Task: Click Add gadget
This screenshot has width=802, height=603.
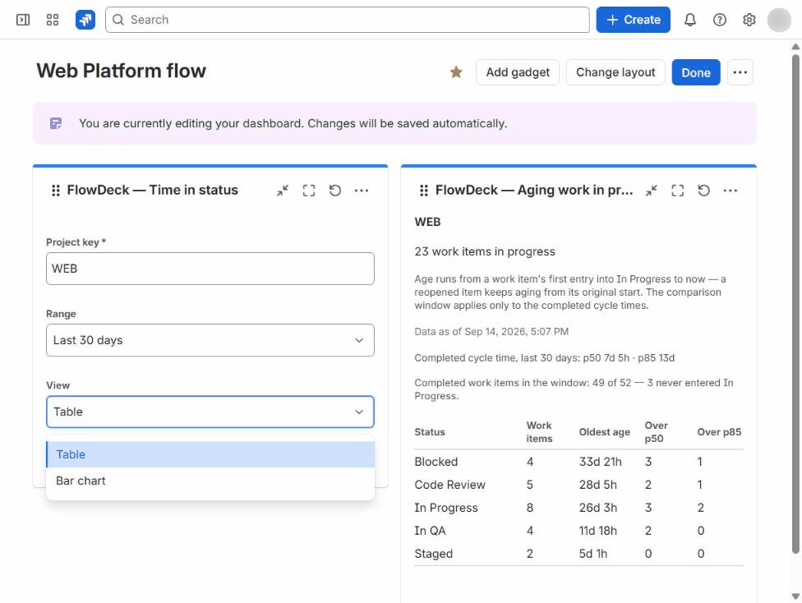Action: (x=518, y=72)
